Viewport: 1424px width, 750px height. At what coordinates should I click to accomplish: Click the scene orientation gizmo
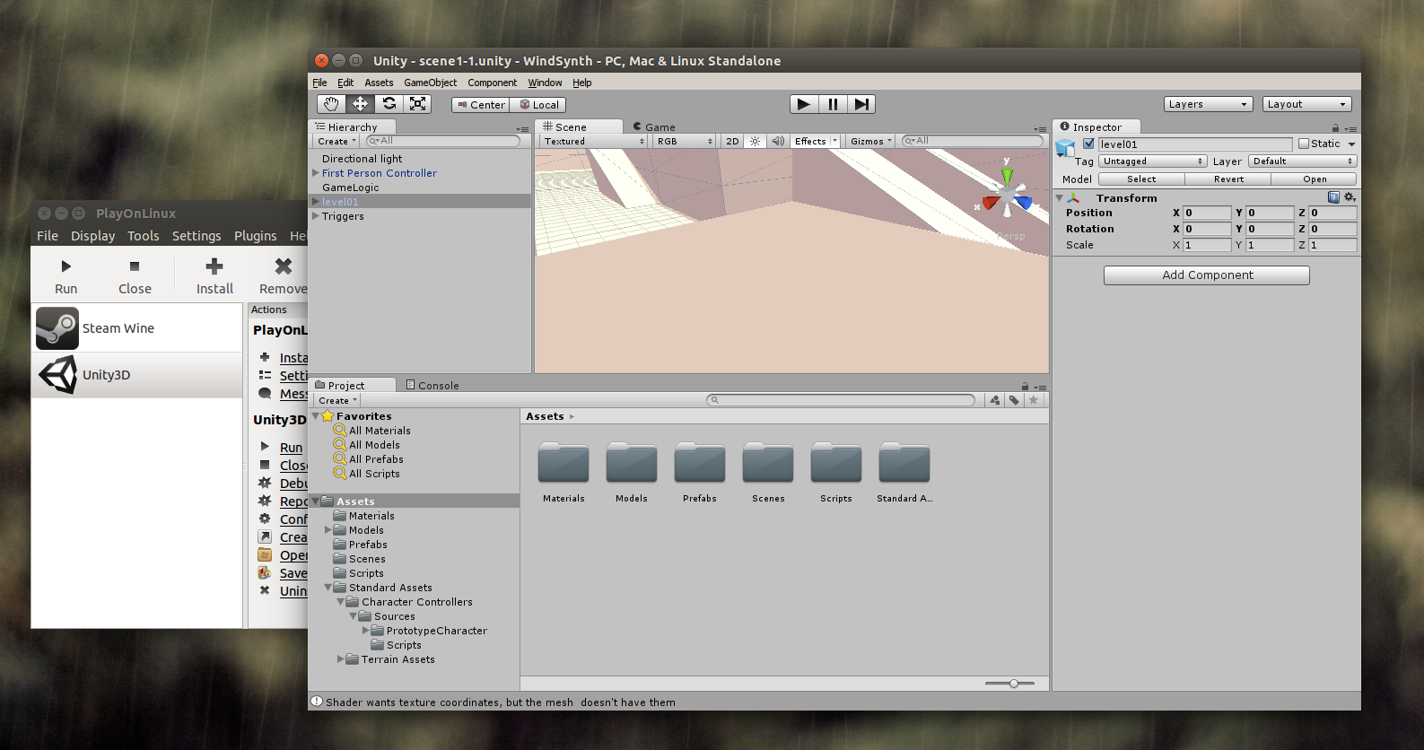1007,195
